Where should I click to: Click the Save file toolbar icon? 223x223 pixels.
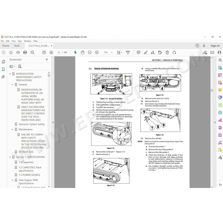point(4,53)
